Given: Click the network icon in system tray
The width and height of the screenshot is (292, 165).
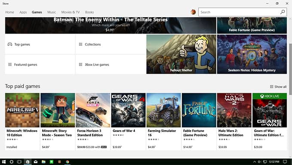Looking at the screenshot, I should 265,162.
